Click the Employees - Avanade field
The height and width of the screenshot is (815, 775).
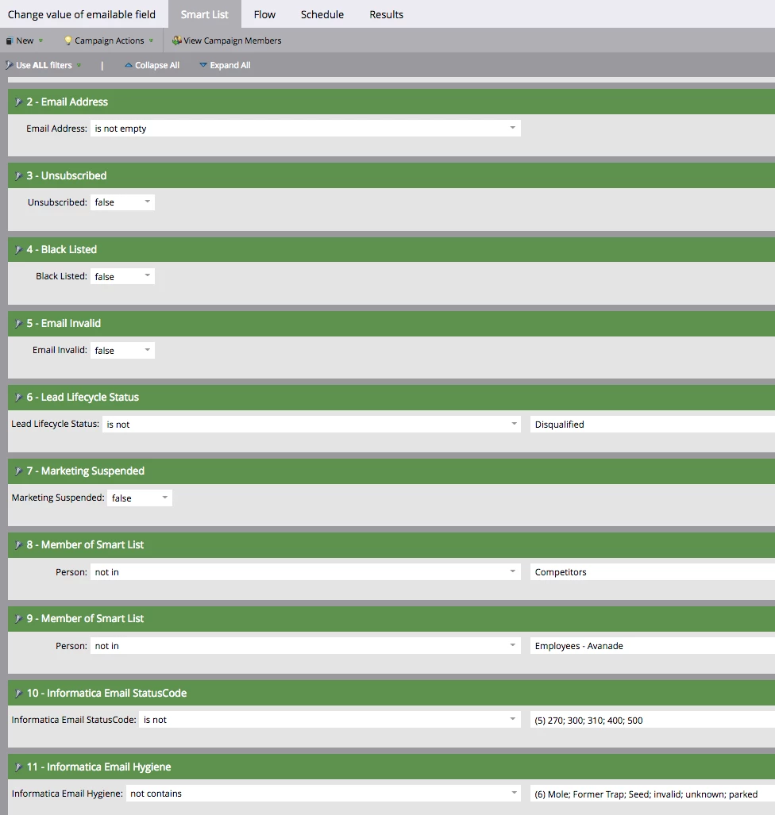click(x=652, y=645)
